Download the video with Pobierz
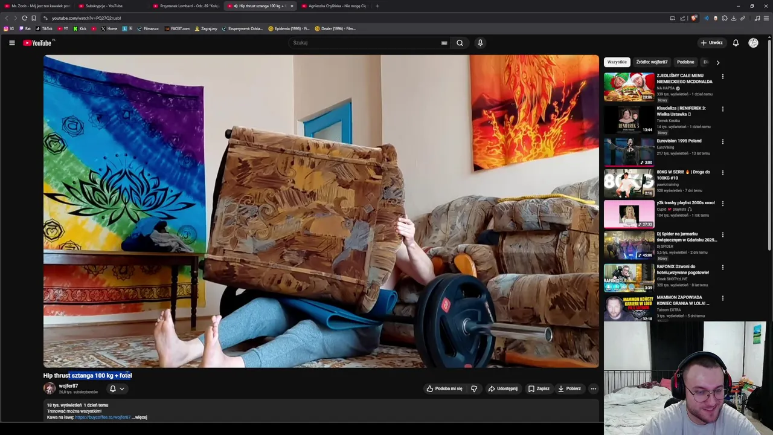Viewport: 773px width, 435px height. coord(569,388)
